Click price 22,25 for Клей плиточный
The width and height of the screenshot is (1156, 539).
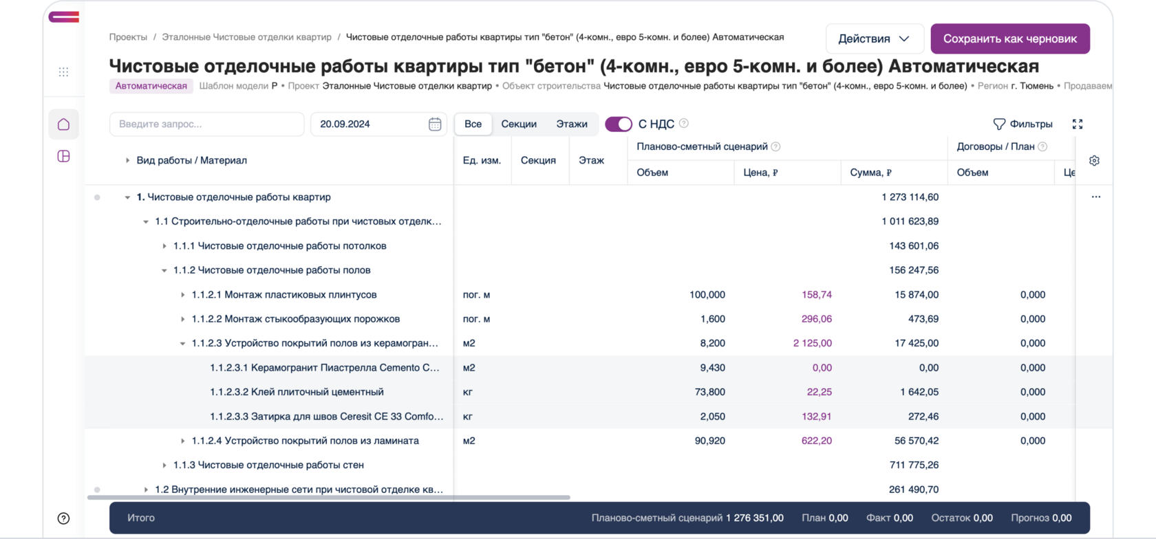click(819, 392)
